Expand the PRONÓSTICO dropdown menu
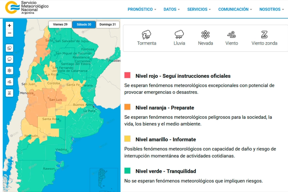This screenshot has height=192, width=288. point(142,9)
